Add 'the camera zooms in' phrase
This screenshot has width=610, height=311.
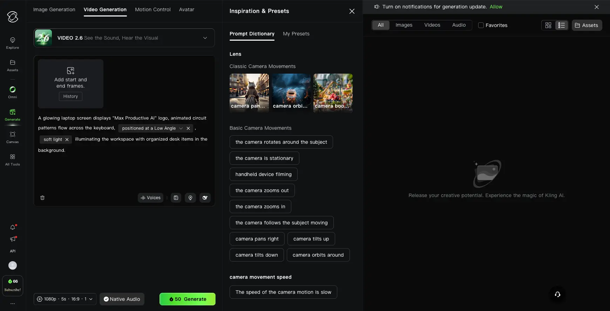(260, 207)
